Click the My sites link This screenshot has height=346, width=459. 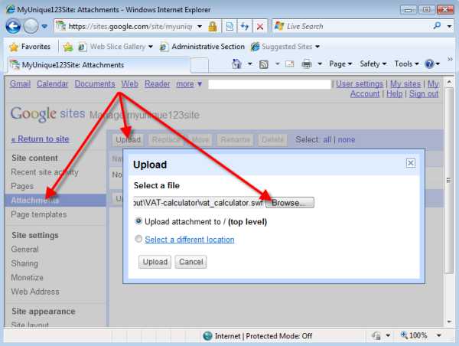click(405, 84)
